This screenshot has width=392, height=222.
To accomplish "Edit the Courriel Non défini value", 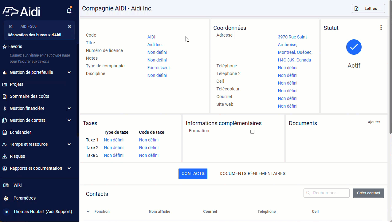I will coord(288,98).
